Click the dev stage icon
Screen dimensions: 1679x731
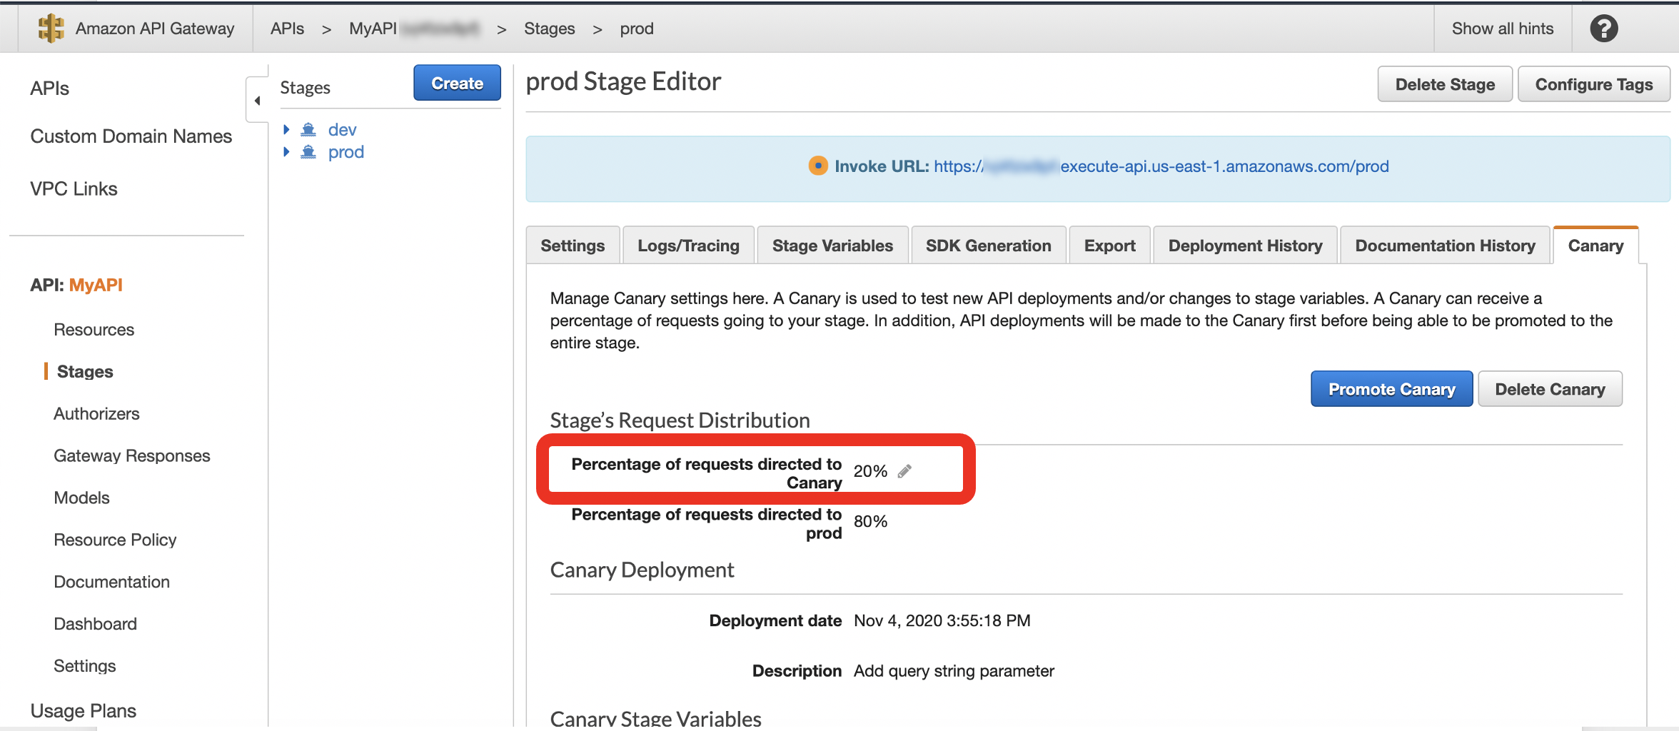point(308,129)
